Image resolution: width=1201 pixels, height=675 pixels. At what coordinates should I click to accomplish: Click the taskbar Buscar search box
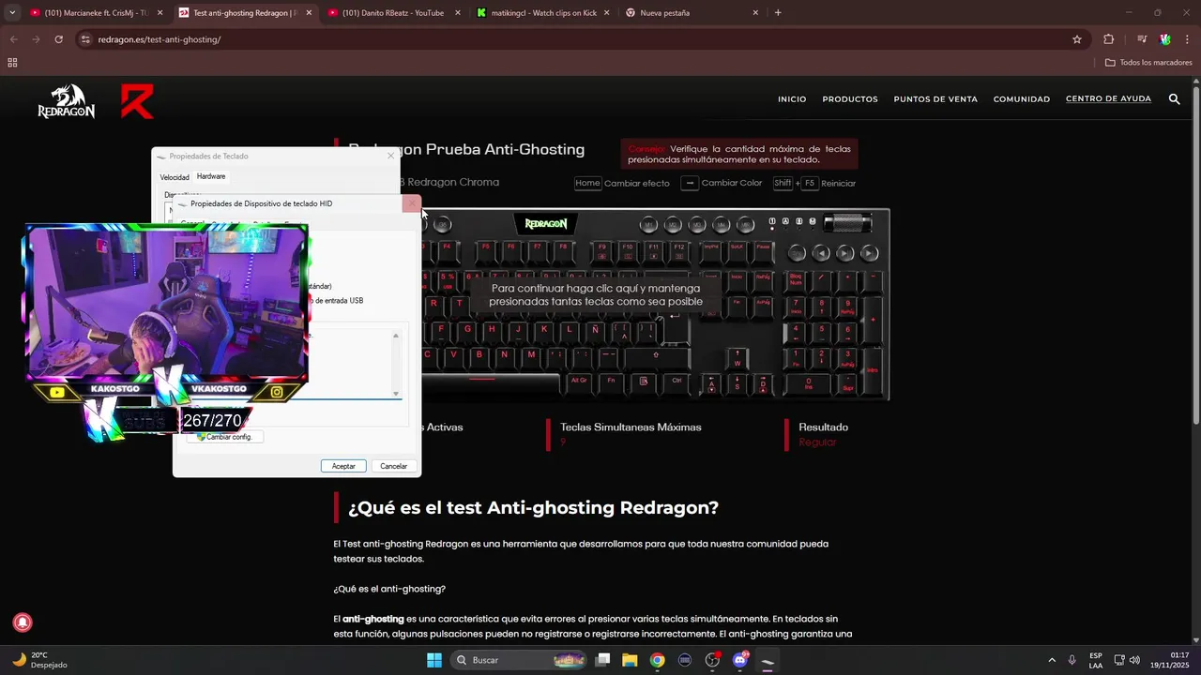pyautogui.click(x=520, y=660)
